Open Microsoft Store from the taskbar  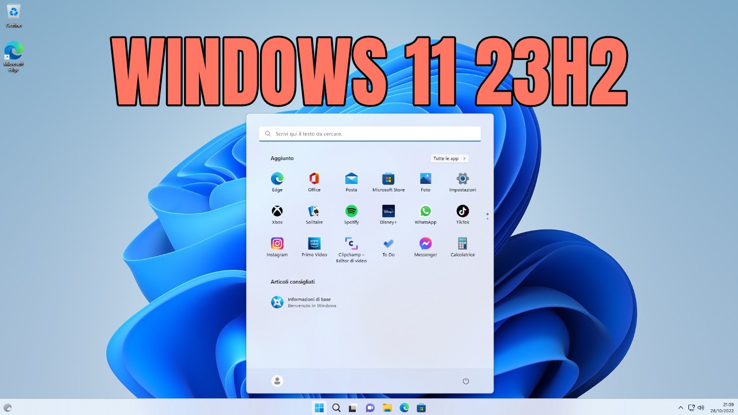(421, 408)
